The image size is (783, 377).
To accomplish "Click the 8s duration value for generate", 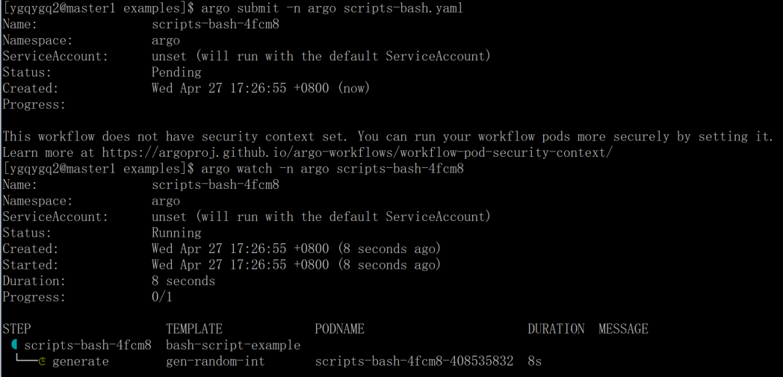I will tap(535, 361).
